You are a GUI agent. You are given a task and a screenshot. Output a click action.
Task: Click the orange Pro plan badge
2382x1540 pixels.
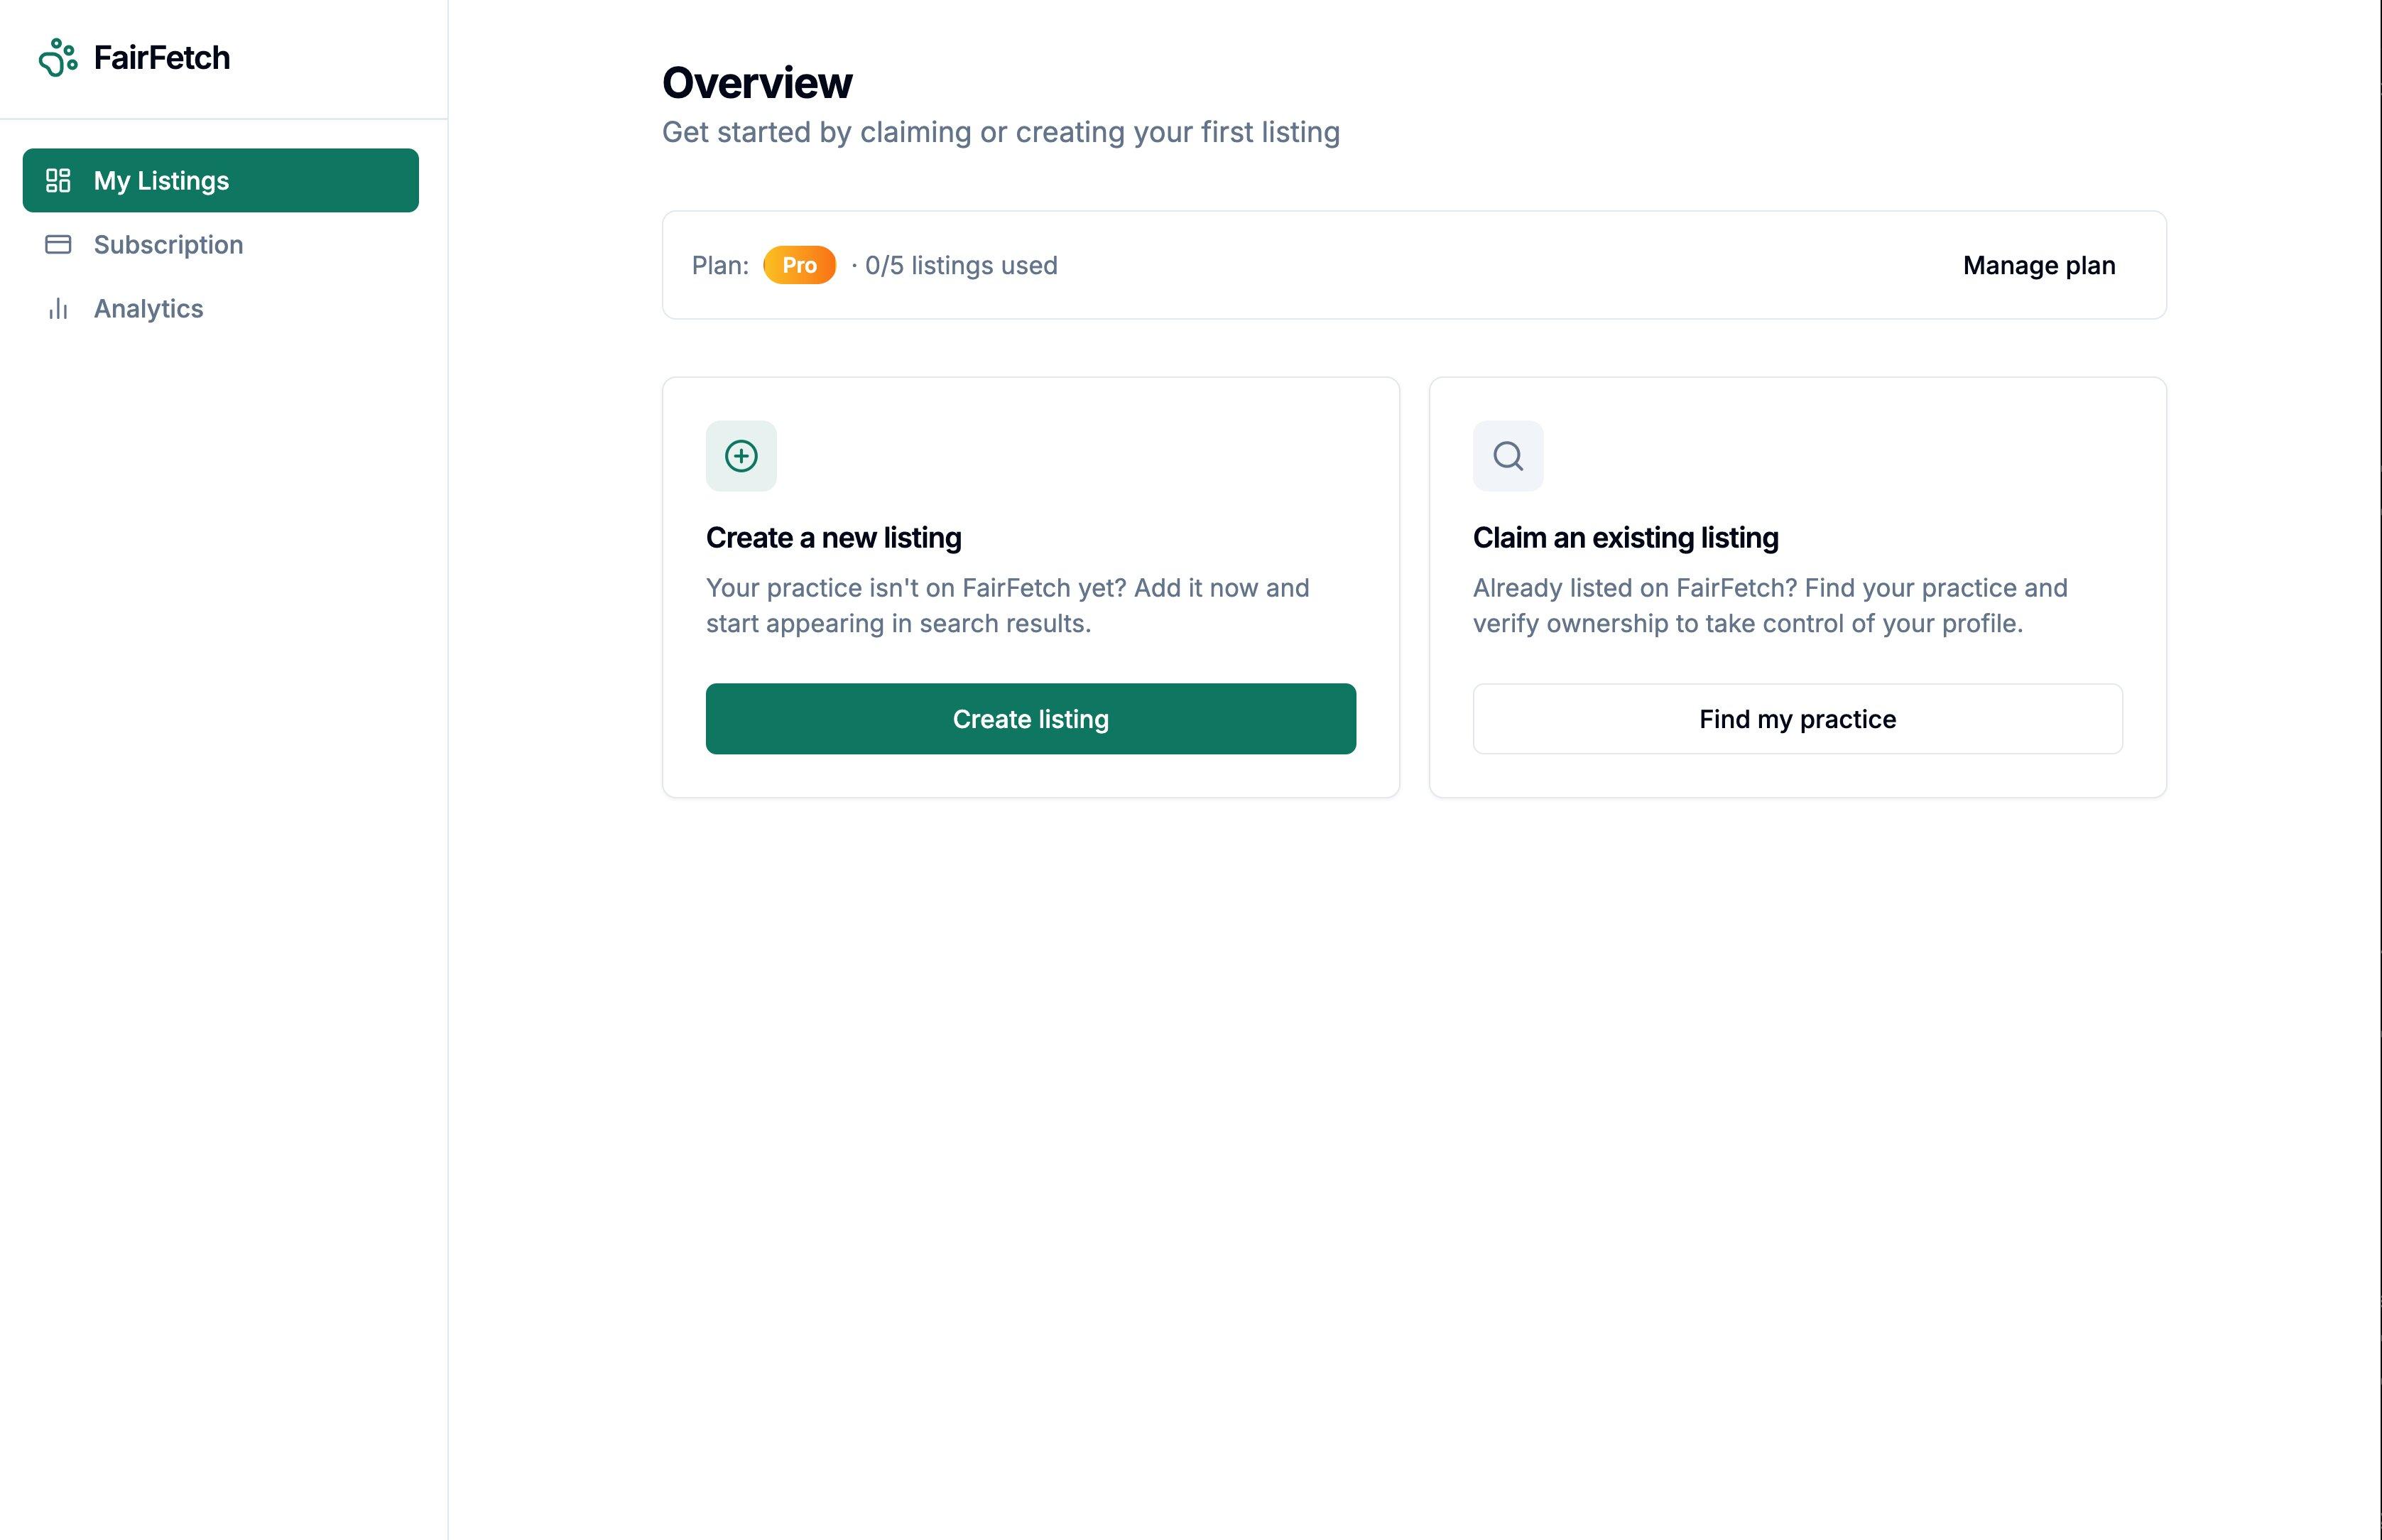(x=799, y=265)
